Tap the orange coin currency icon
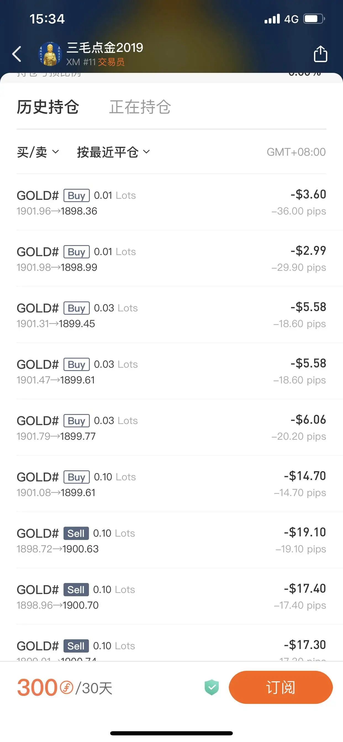Viewport: 343px width, 742px height. pos(67,688)
